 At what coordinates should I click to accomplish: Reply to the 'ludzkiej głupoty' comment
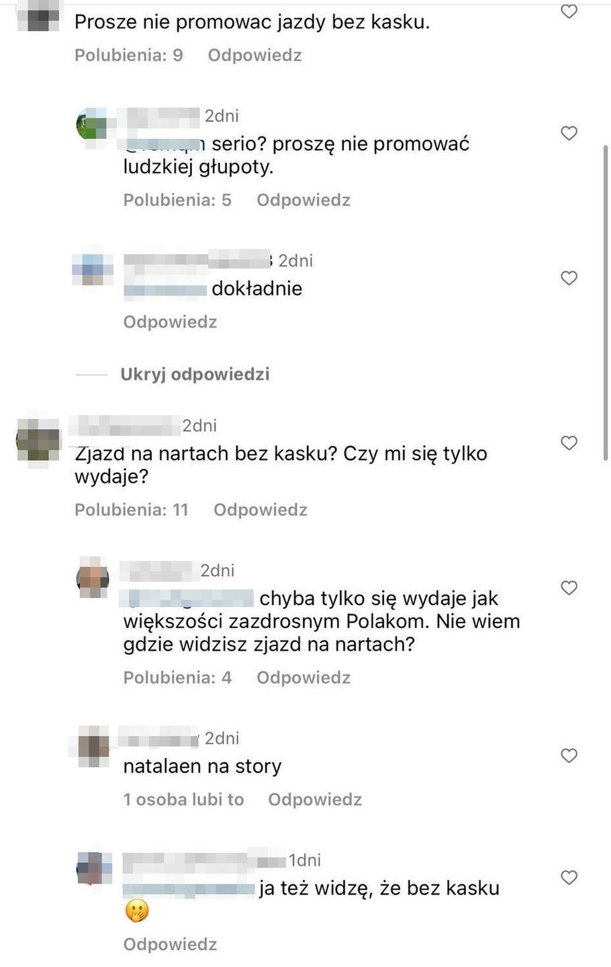coord(303,200)
